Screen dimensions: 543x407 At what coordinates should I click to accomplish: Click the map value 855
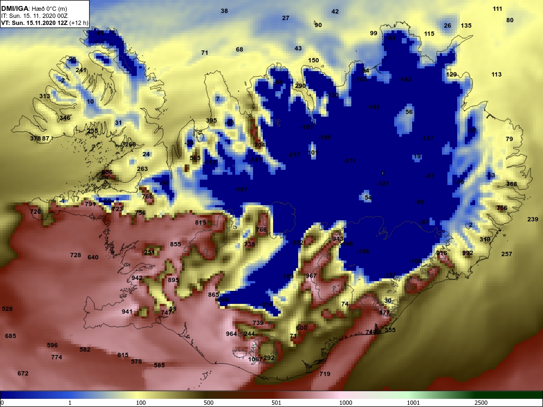point(175,244)
